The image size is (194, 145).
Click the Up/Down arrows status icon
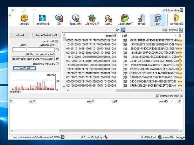tap(106, 137)
